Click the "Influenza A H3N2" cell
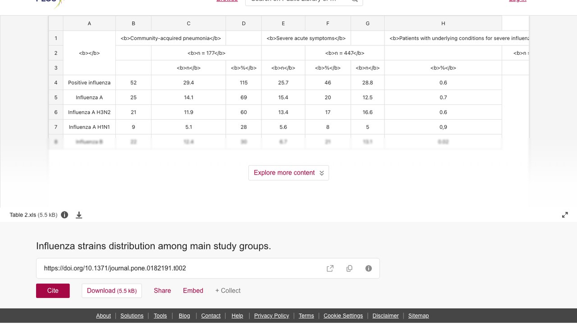This screenshot has width=577, height=324. point(89,112)
